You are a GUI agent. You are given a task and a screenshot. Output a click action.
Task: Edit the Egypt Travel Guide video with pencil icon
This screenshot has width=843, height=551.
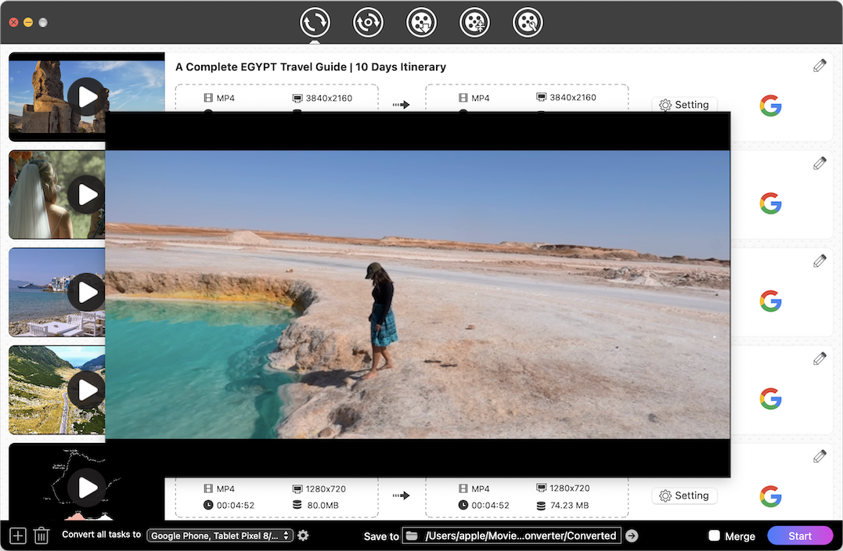[820, 66]
